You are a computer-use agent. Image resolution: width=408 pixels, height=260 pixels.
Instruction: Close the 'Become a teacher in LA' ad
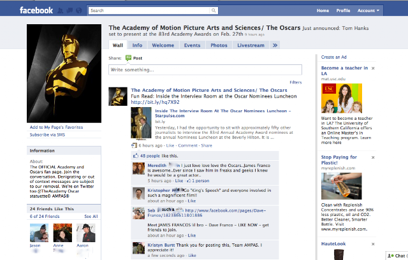[x=373, y=68]
